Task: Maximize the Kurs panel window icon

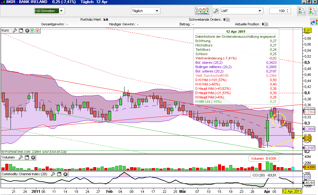Action: tap(21, 31)
